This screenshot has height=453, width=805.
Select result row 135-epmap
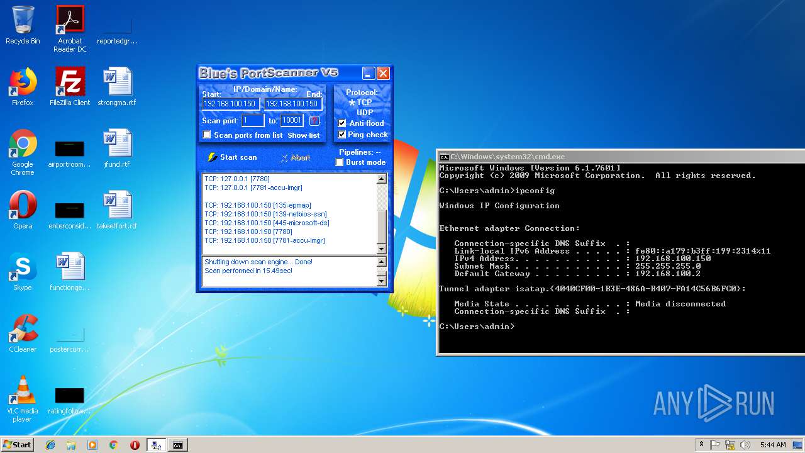point(258,205)
